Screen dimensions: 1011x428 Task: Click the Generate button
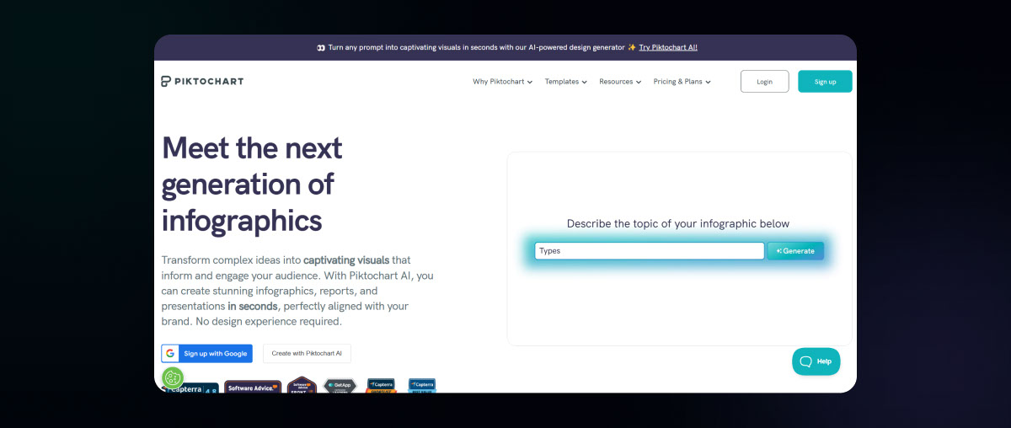(795, 251)
